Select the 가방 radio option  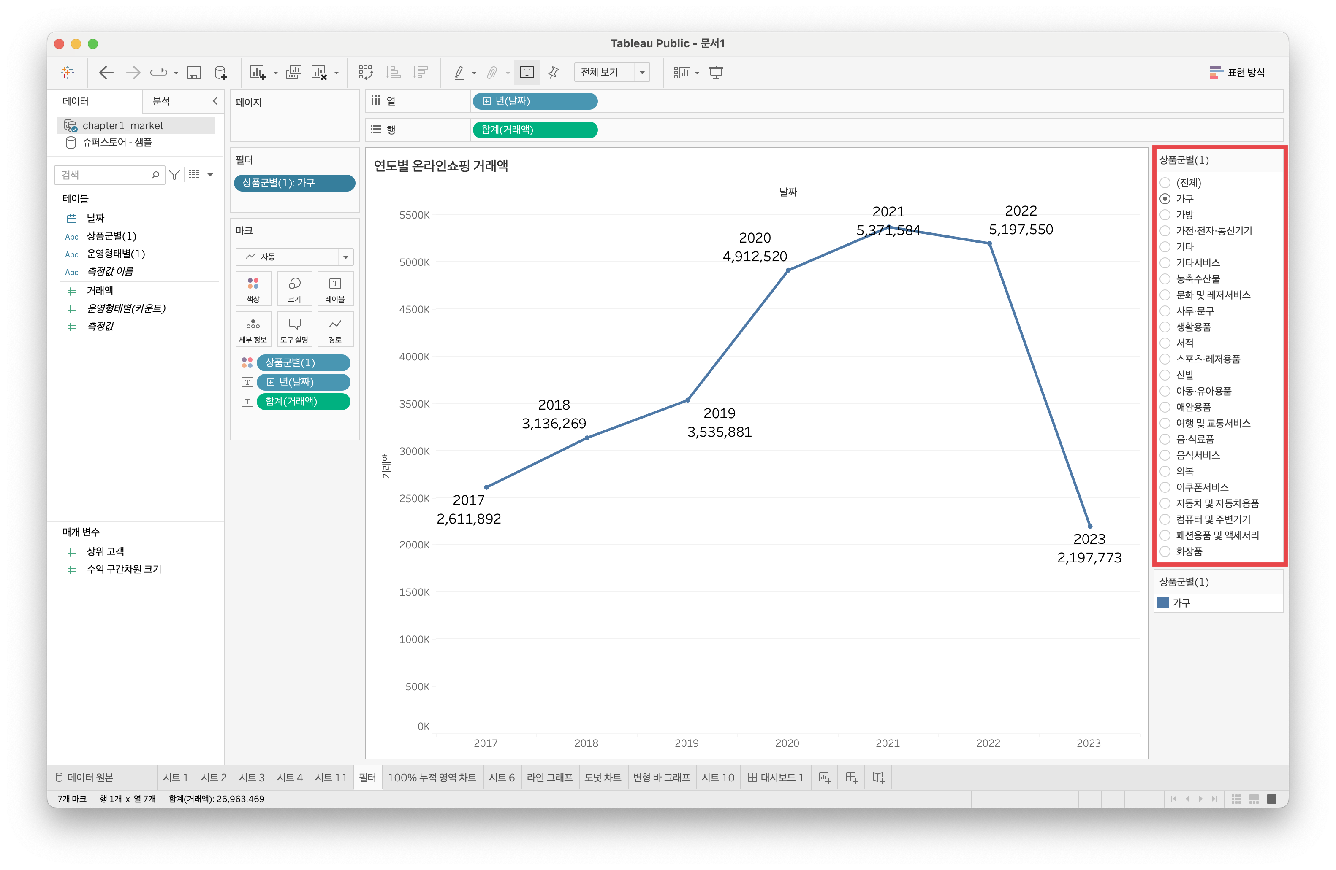click(x=1165, y=215)
